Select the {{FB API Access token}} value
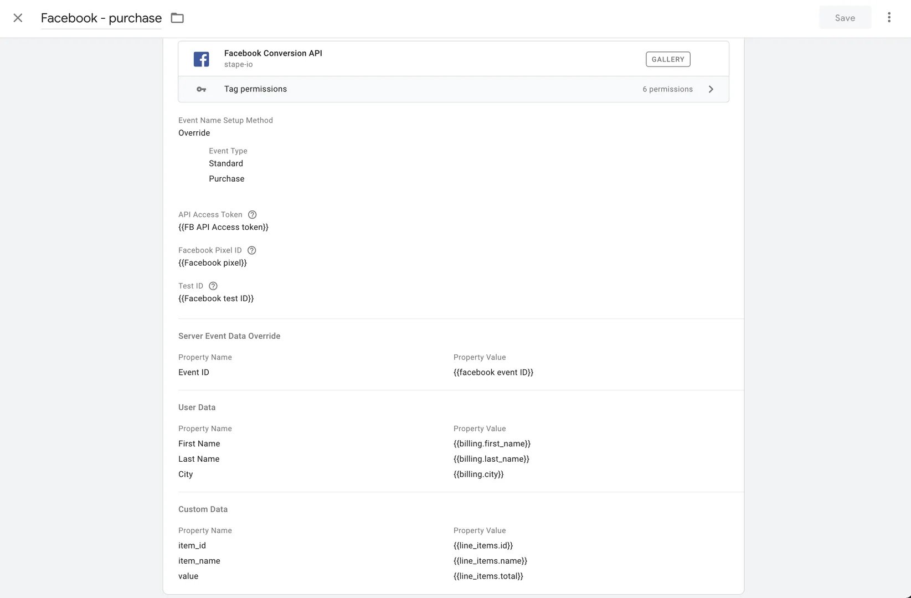 point(223,227)
